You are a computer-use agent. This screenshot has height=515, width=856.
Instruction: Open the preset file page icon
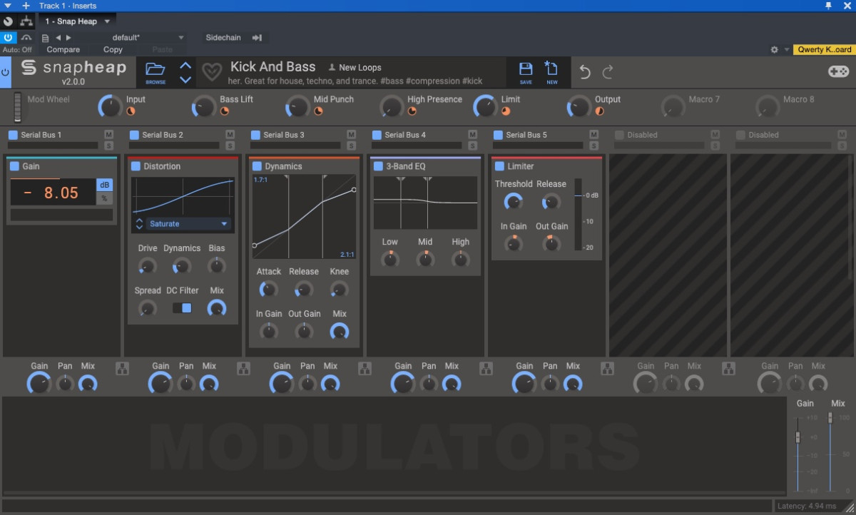click(x=46, y=38)
